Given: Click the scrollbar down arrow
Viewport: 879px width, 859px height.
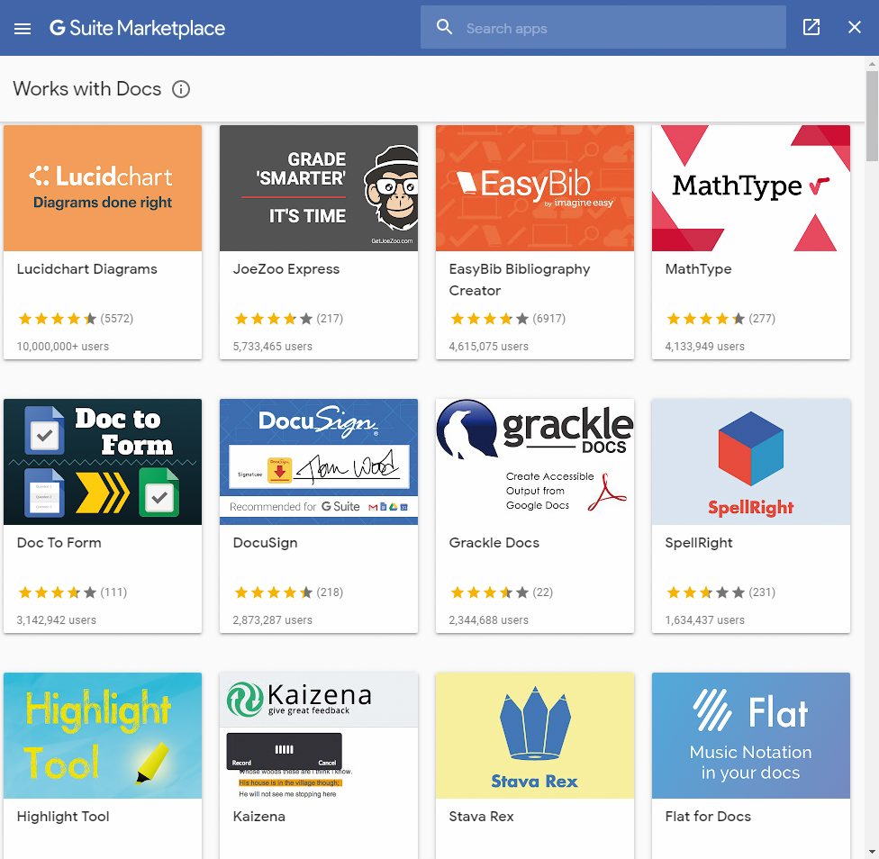Looking at the screenshot, I should 872,854.
